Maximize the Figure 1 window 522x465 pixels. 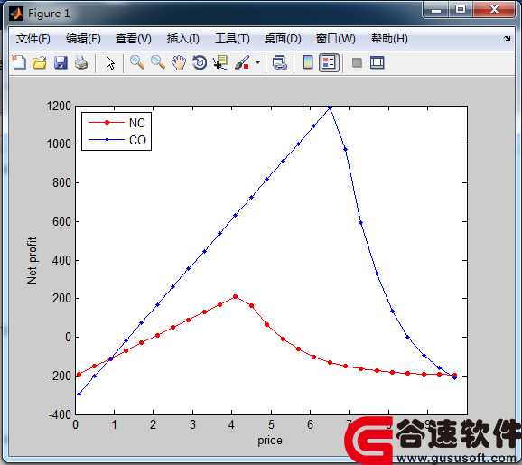point(461,10)
